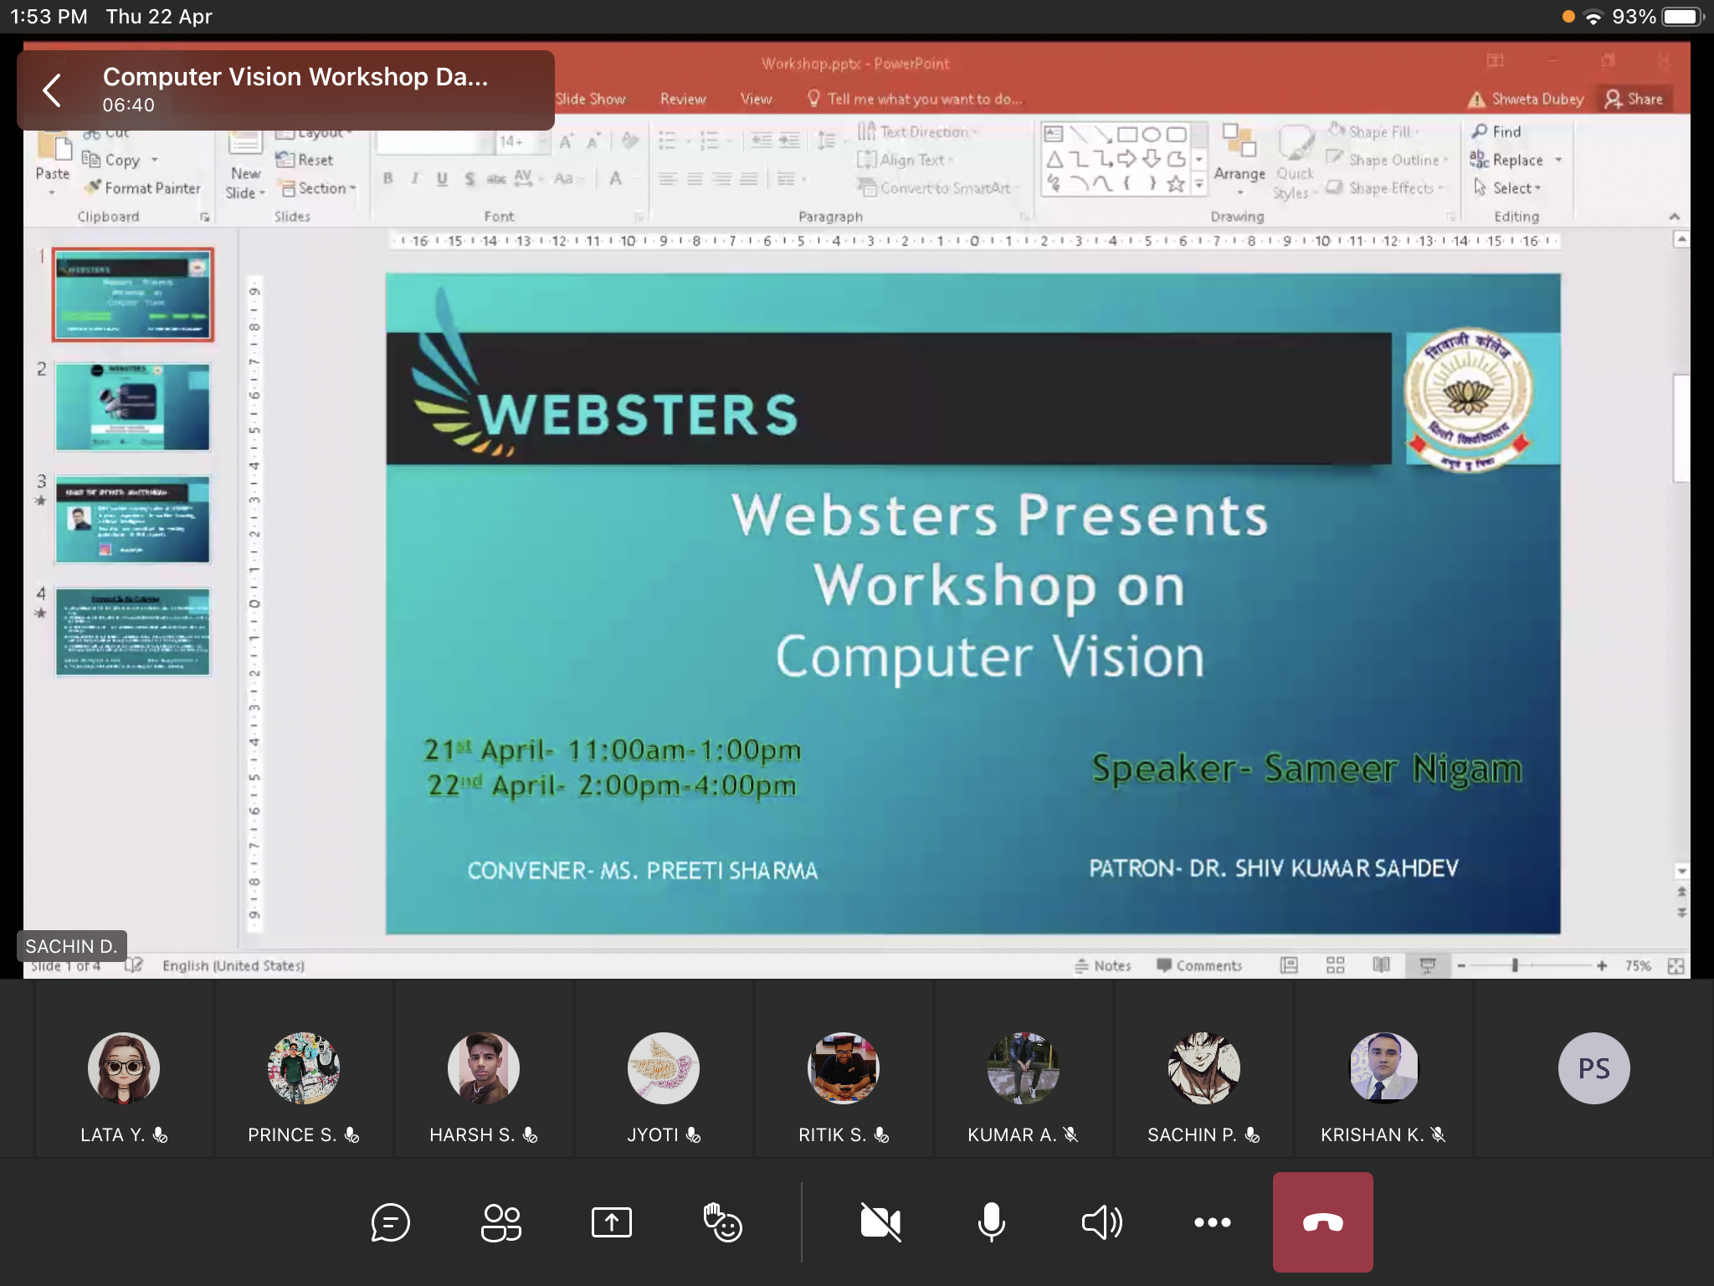Open Shape Fill color options
The height and width of the screenshot is (1286, 1714).
1375,131
